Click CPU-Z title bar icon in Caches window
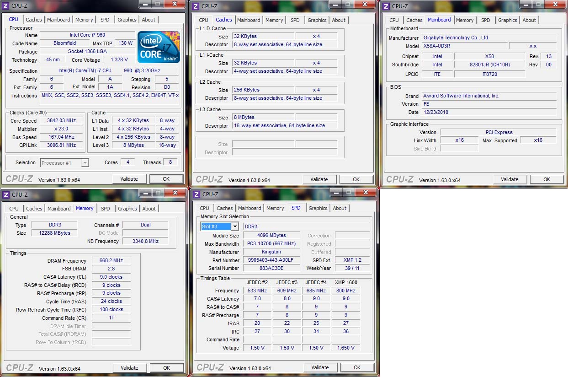 (x=196, y=6)
